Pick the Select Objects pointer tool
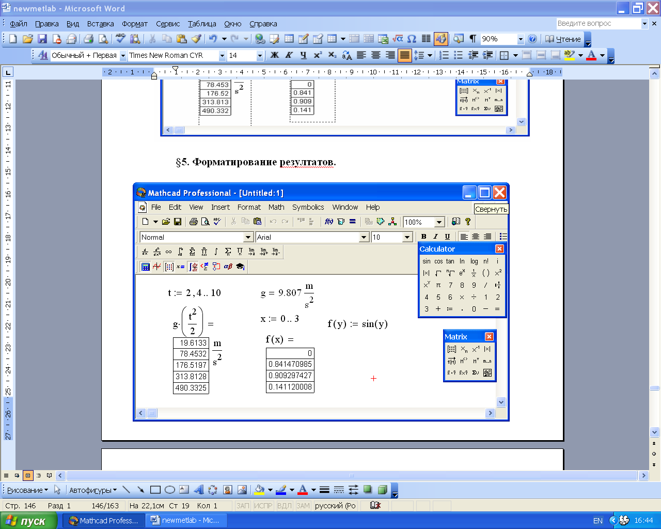This screenshot has width=661, height=529. (x=57, y=490)
